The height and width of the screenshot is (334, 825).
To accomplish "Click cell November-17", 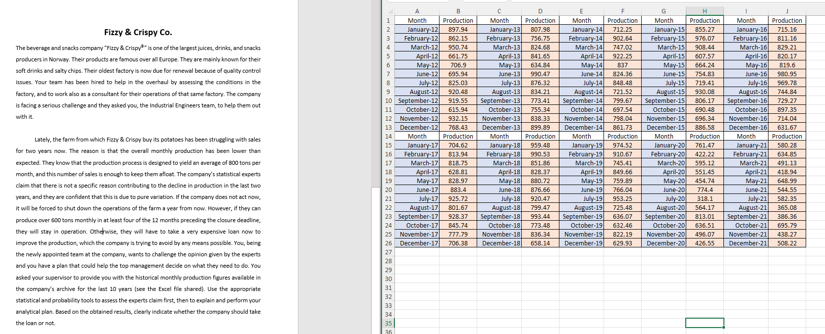I will click(x=417, y=234).
